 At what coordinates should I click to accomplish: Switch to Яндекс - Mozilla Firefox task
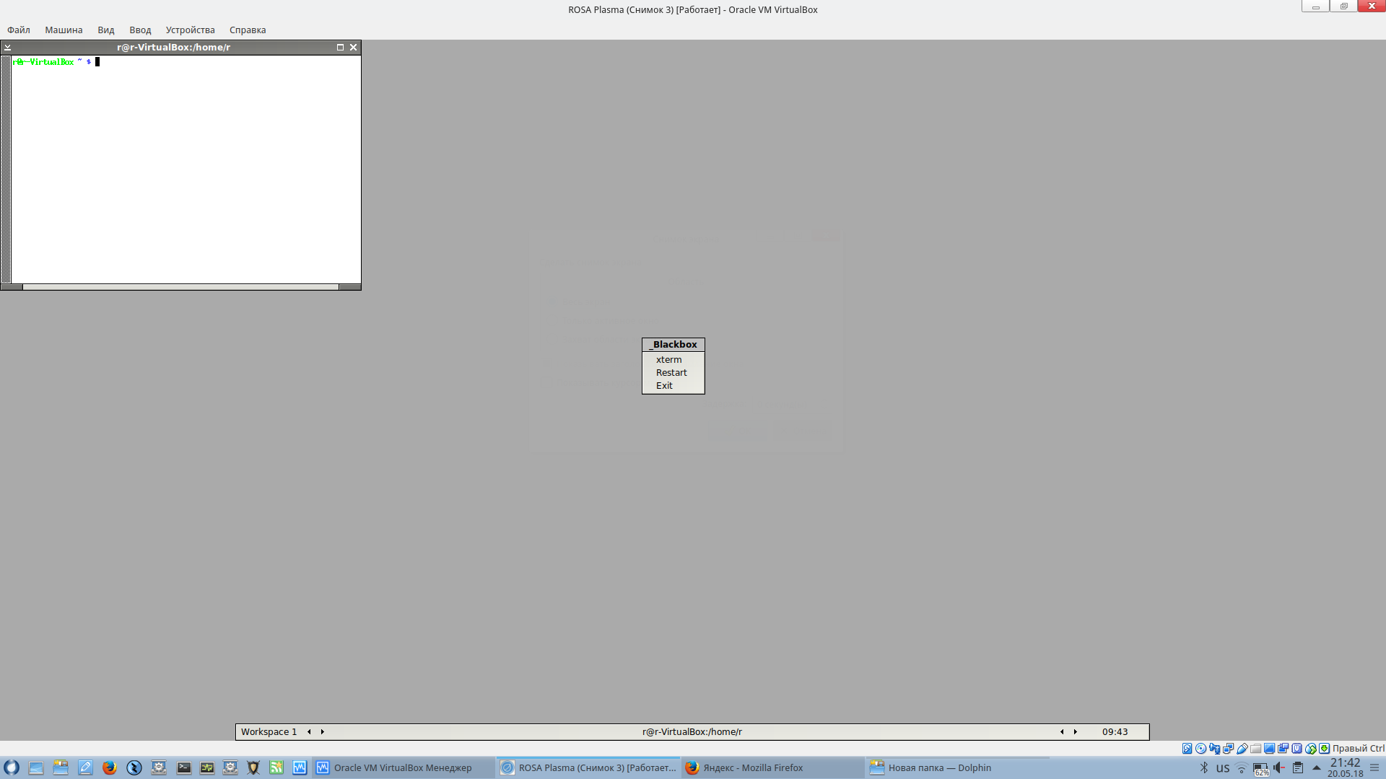coord(753,767)
